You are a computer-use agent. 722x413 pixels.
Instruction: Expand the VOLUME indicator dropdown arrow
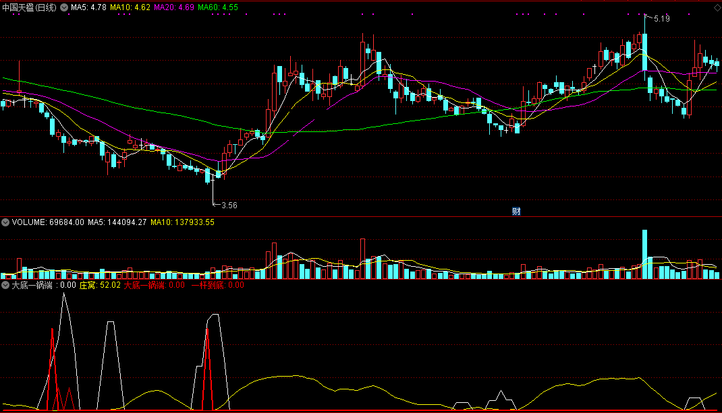click(x=5, y=222)
